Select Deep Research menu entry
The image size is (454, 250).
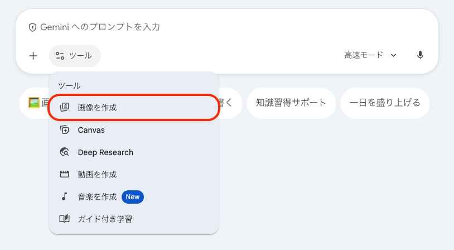tap(105, 152)
